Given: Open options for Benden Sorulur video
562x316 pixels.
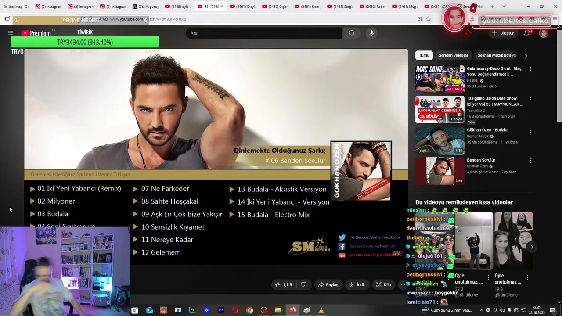Looking at the screenshot, I should [530, 161].
